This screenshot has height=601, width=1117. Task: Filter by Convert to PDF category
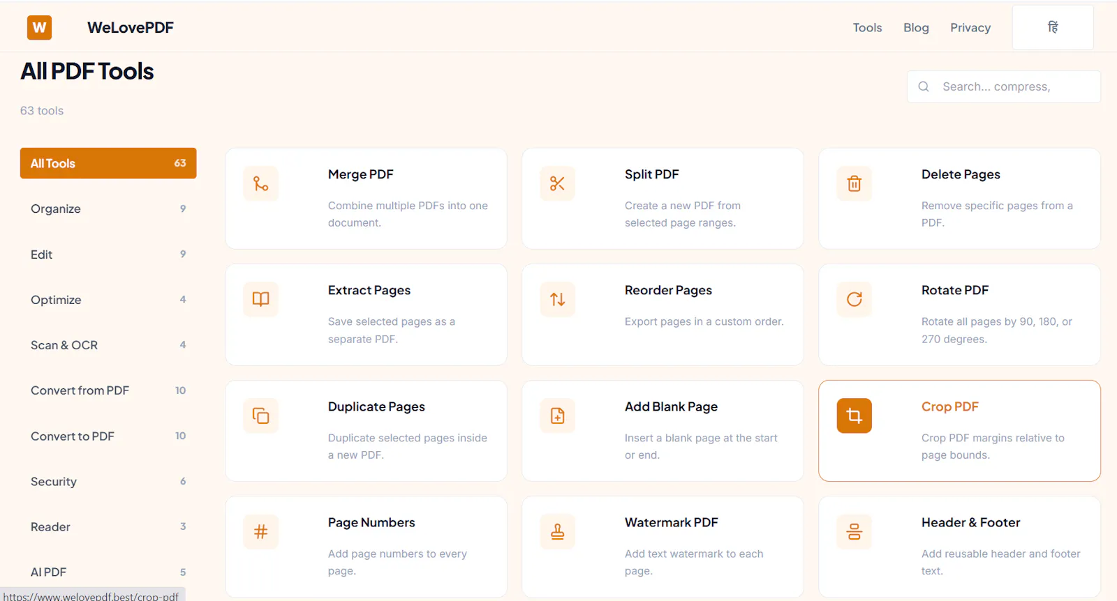tap(108, 436)
